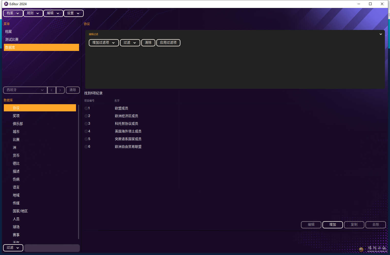
Task: Click the database list vertical scrollbar
Action: [x=78, y=172]
